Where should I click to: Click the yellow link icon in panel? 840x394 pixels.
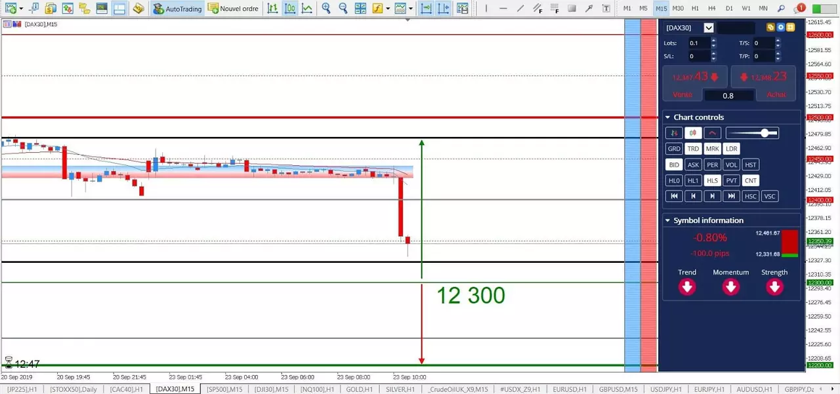[x=771, y=28]
